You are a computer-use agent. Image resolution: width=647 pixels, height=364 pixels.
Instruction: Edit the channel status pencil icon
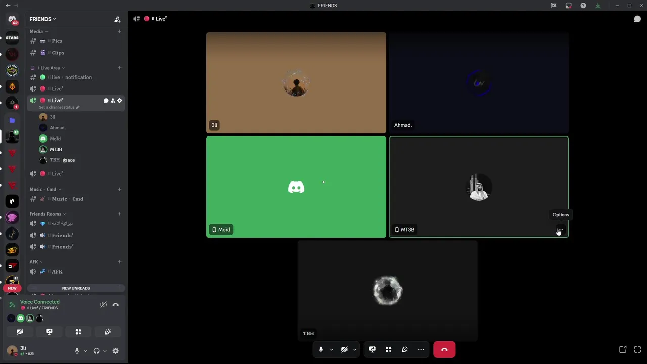click(x=77, y=107)
